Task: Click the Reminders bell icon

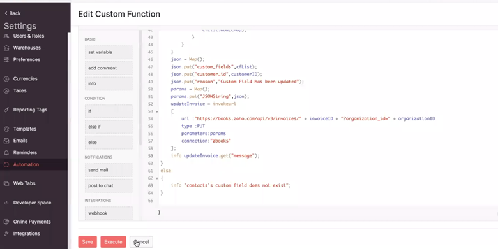Action: tap(6, 153)
